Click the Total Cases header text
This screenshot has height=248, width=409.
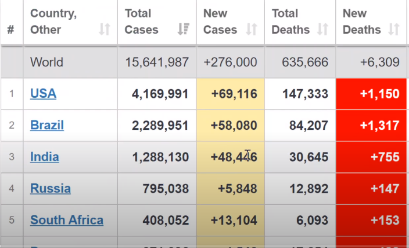click(x=141, y=22)
